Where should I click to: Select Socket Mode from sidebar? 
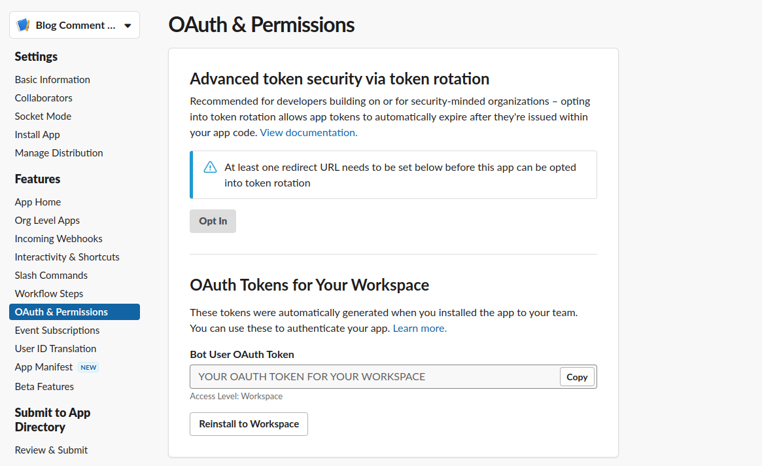(43, 116)
